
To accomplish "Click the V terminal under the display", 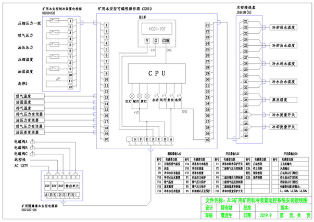I will 147,41.
